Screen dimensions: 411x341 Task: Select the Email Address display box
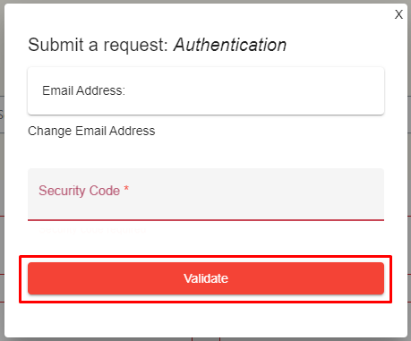click(206, 90)
